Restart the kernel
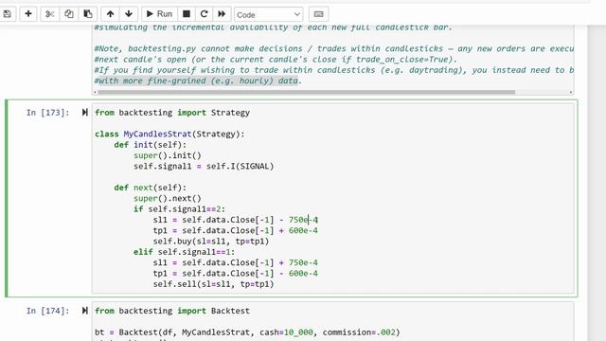The height and width of the screenshot is (341, 606). click(205, 14)
